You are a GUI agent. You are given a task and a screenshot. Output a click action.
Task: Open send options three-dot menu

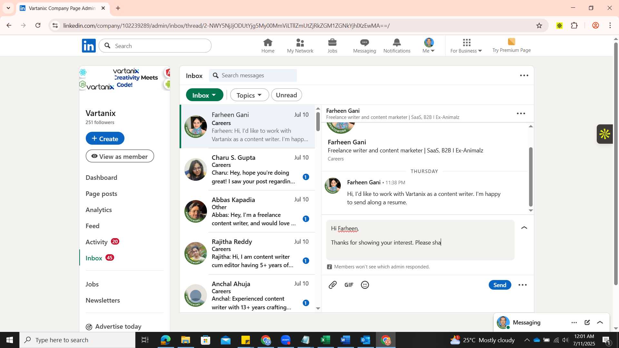point(523,285)
